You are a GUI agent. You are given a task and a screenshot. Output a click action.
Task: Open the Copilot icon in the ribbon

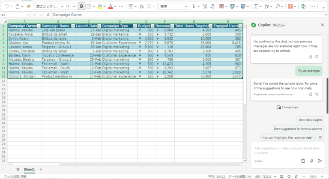(x=303, y=6)
